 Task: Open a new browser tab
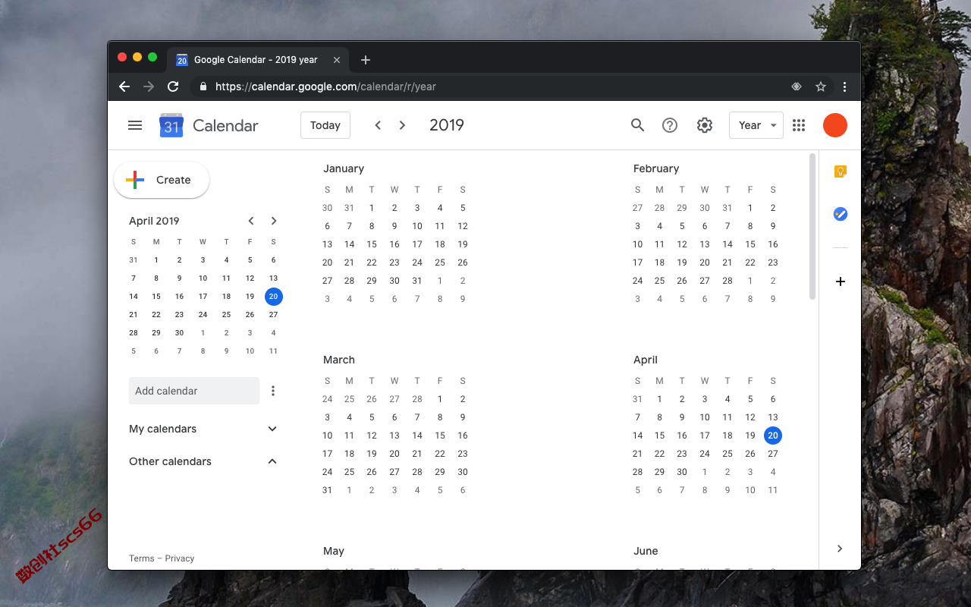click(366, 60)
